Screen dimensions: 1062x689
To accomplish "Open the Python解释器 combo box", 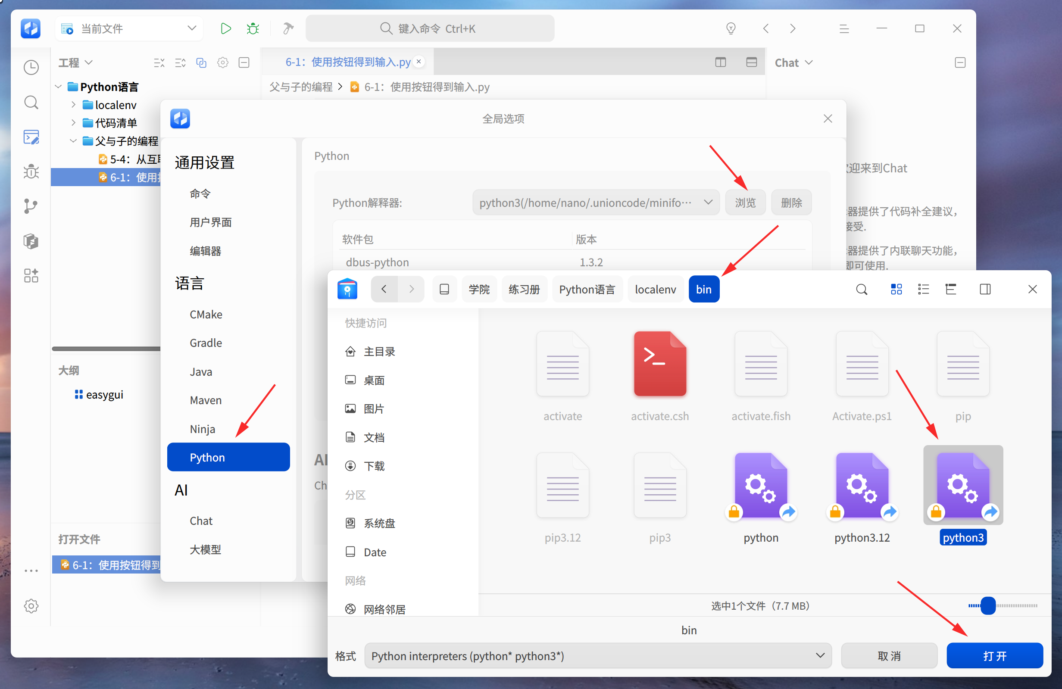I will [x=595, y=203].
